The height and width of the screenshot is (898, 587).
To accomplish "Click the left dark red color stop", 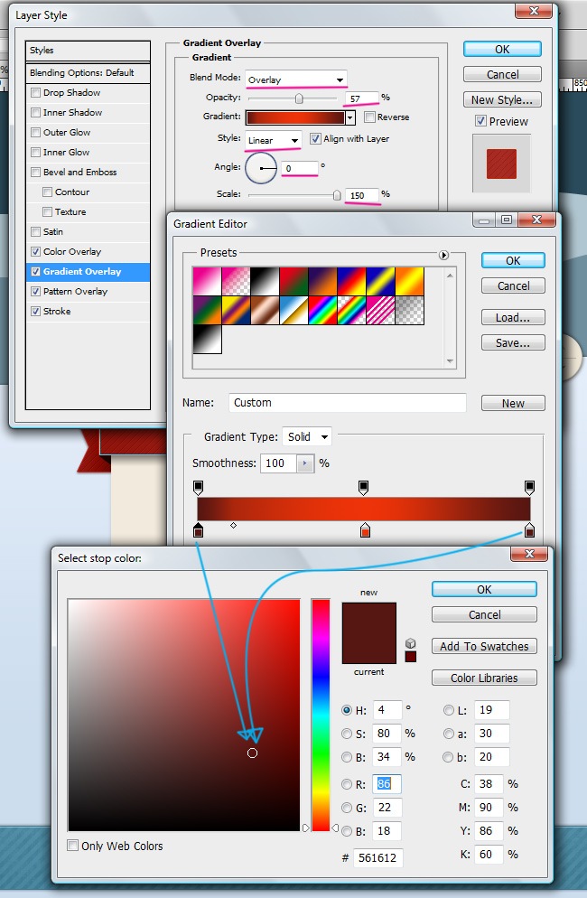I will click(198, 530).
